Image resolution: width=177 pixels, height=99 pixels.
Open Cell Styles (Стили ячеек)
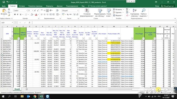click(x=109, y=13)
